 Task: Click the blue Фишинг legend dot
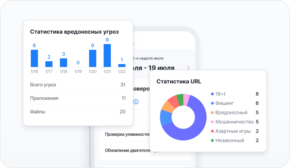[x=212, y=103]
